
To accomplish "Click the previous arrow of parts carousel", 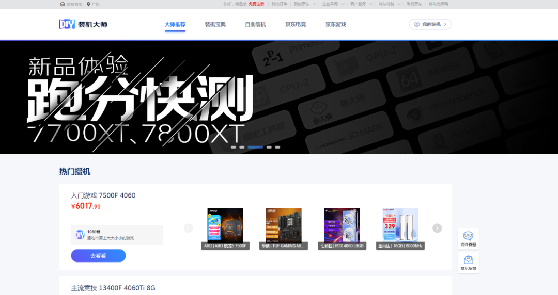I will [189, 228].
